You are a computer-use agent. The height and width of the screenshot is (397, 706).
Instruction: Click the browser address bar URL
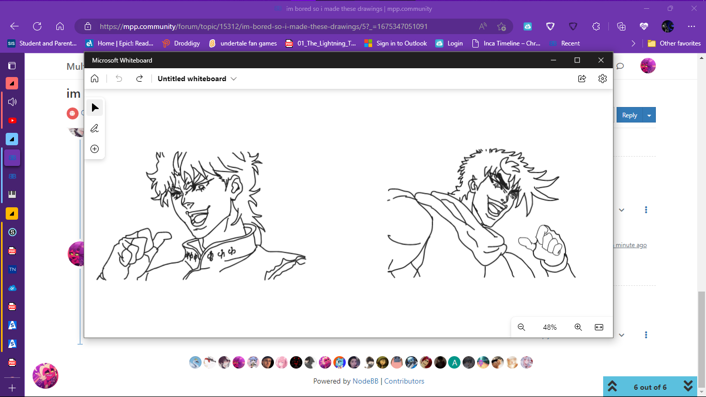coord(264,26)
